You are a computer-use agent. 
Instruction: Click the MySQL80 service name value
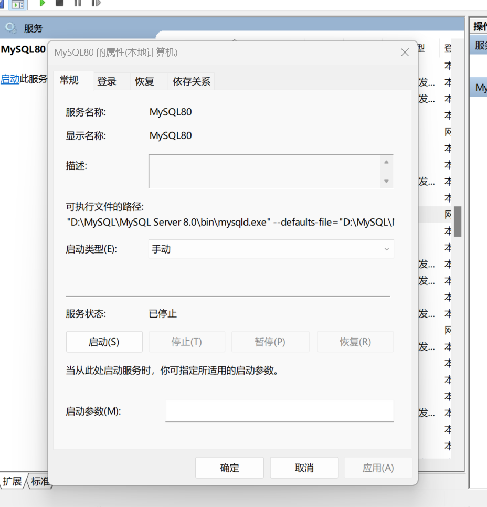click(171, 112)
